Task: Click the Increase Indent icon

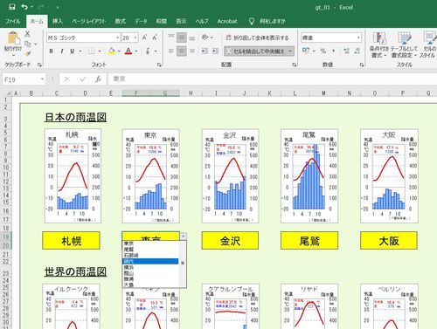Action: pyautogui.click(x=215, y=51)
